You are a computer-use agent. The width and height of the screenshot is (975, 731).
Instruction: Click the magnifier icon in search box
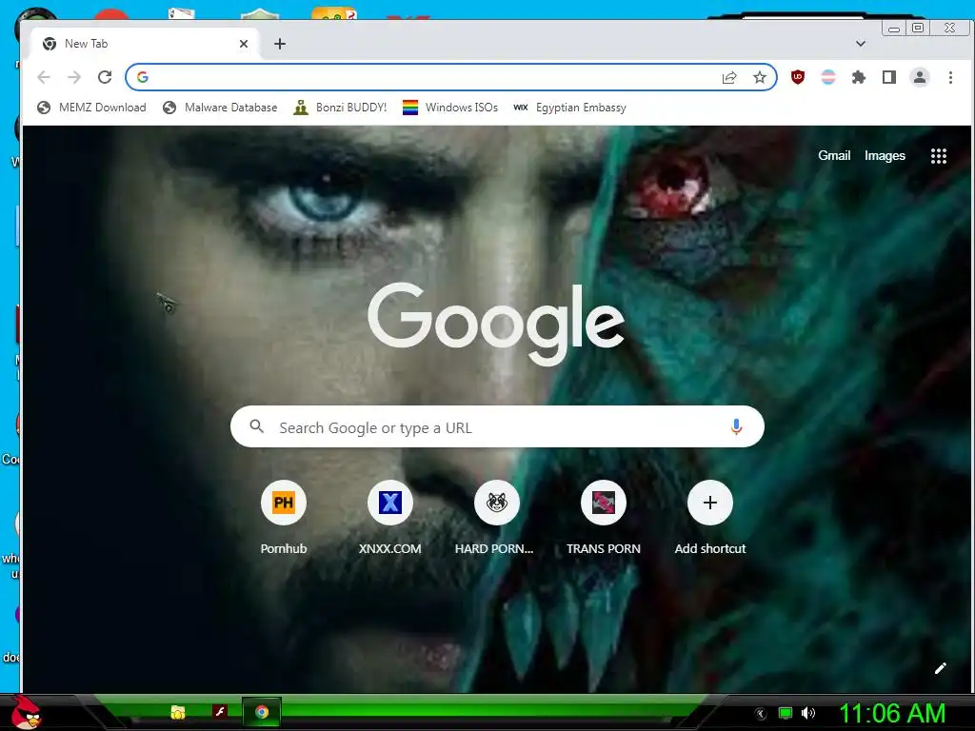pos(256,426)
